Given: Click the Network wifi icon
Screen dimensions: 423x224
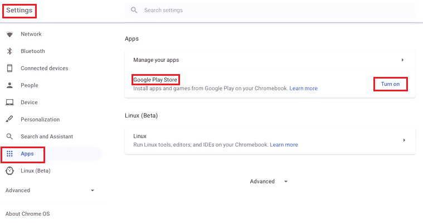Looking at the screenshot, I should point(9,35).
